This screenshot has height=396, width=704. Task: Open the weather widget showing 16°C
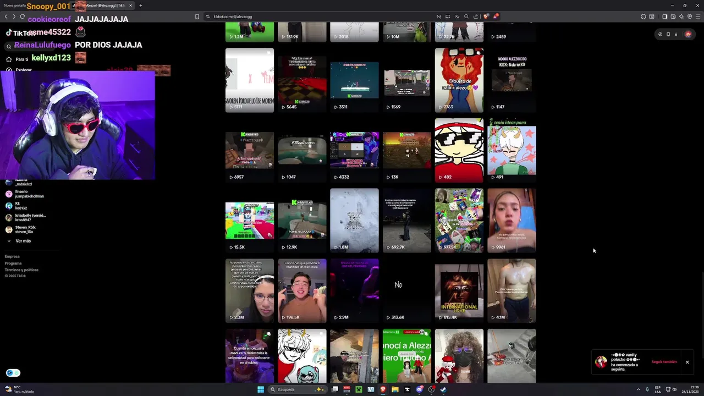[20, 389]
